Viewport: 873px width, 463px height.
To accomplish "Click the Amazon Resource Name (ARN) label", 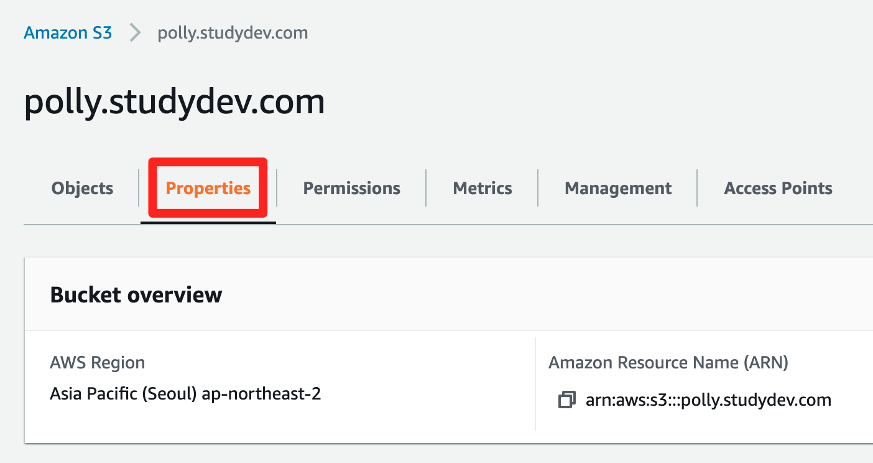I will click(x=668, y=363).
